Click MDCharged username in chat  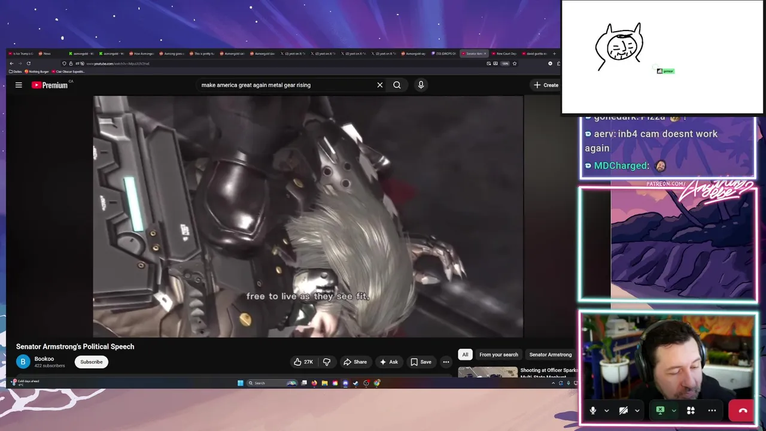click(x=621, y=166)
